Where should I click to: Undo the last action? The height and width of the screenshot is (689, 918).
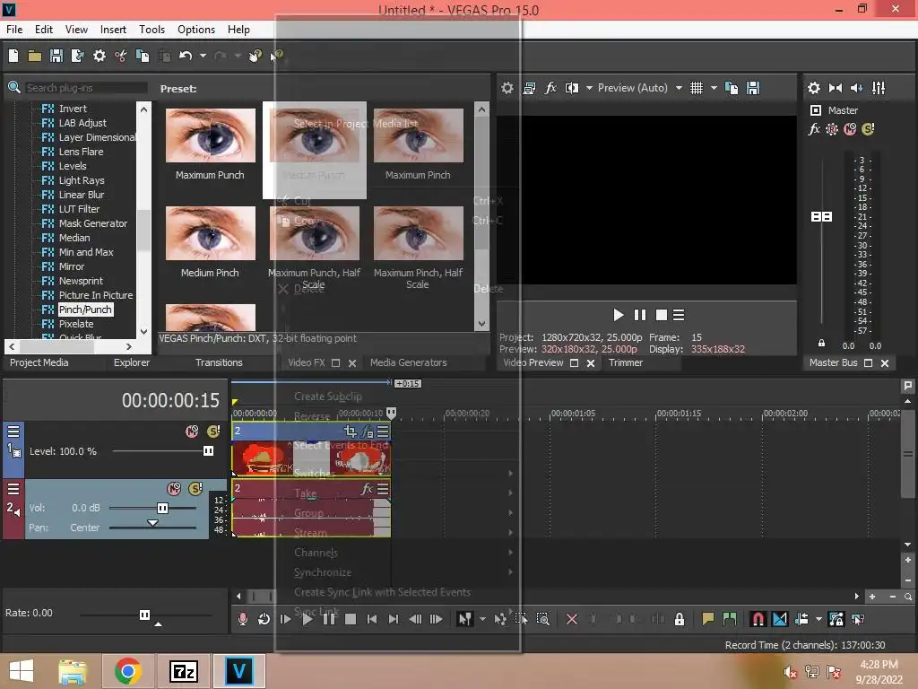pos(186,56)
